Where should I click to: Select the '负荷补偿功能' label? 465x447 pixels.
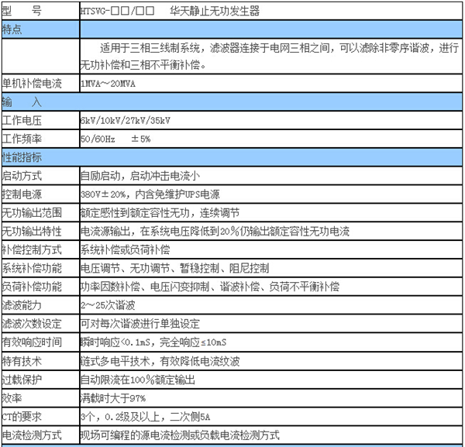pyautogui.click(x=32, y=287)
